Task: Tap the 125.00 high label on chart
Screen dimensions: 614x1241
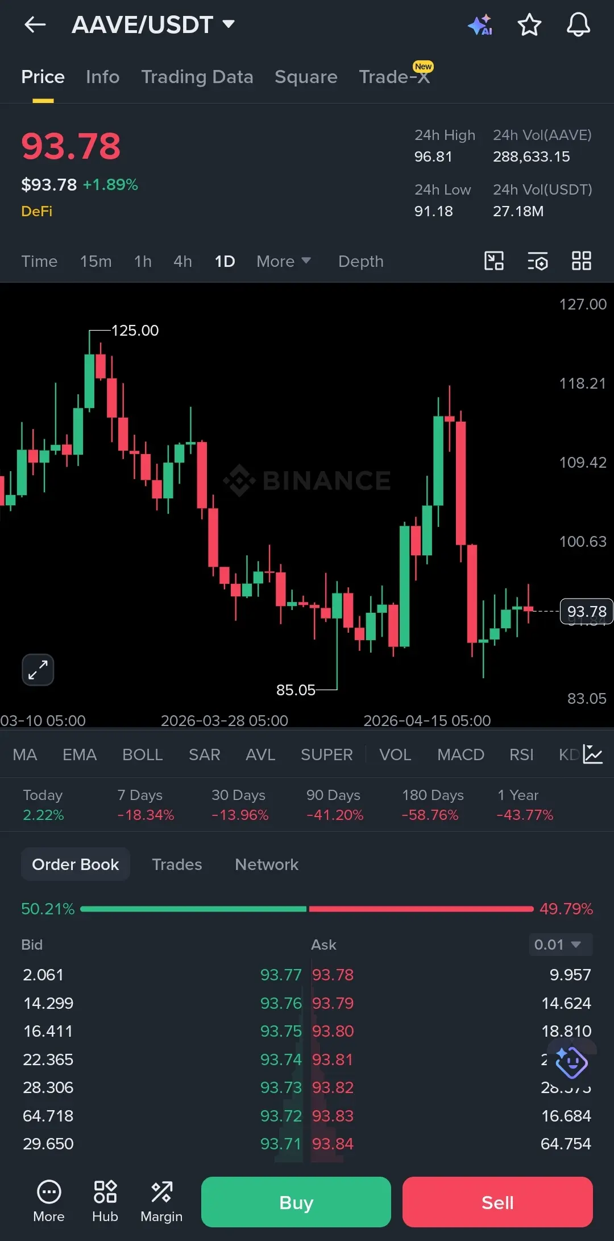Action: [135, 331]
